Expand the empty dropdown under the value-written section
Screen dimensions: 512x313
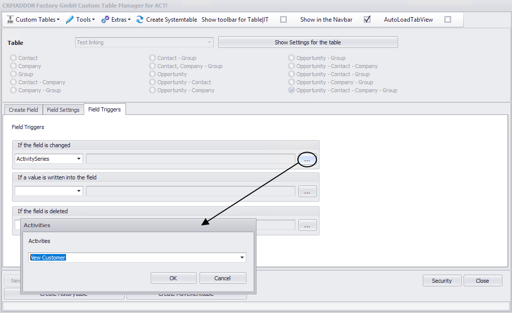[x=80, y=191]
